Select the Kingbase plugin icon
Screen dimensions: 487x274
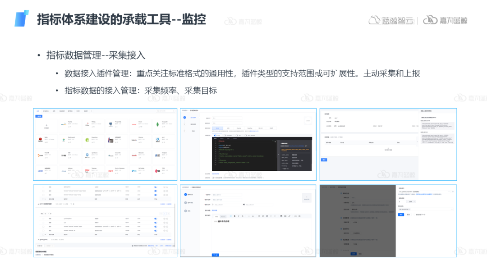pyautogui.click(x=157, y=155)
